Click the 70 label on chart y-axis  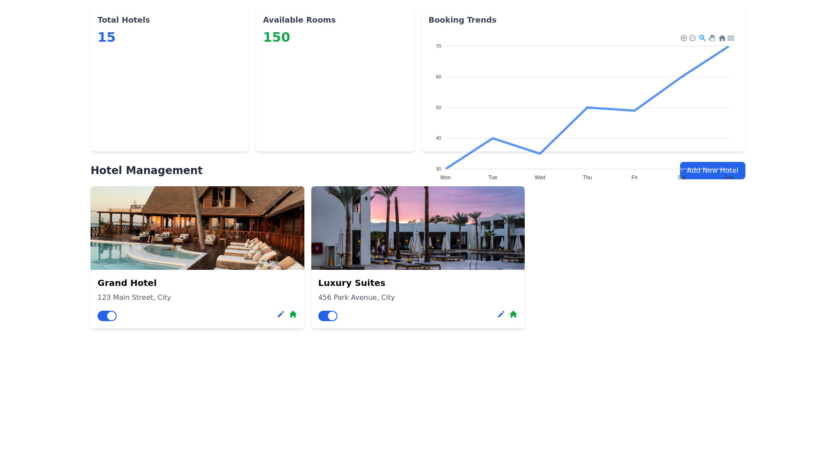tap(438, 46)
